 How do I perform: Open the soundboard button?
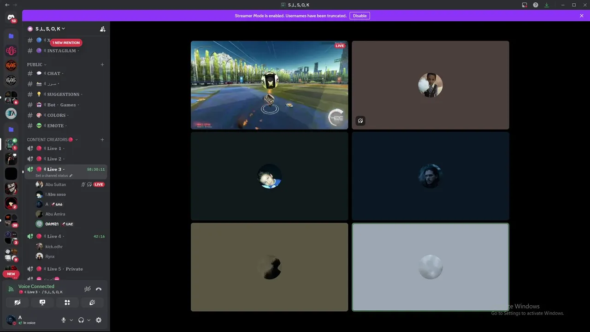coord(92,302)
